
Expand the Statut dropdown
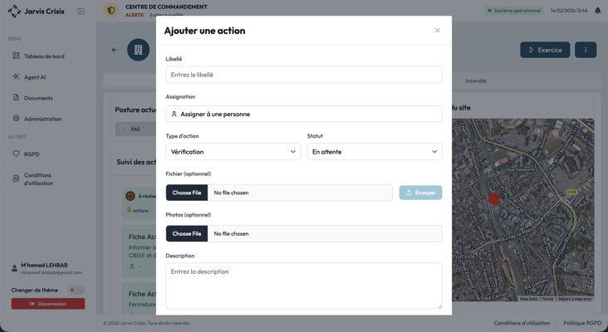(375, 152)
